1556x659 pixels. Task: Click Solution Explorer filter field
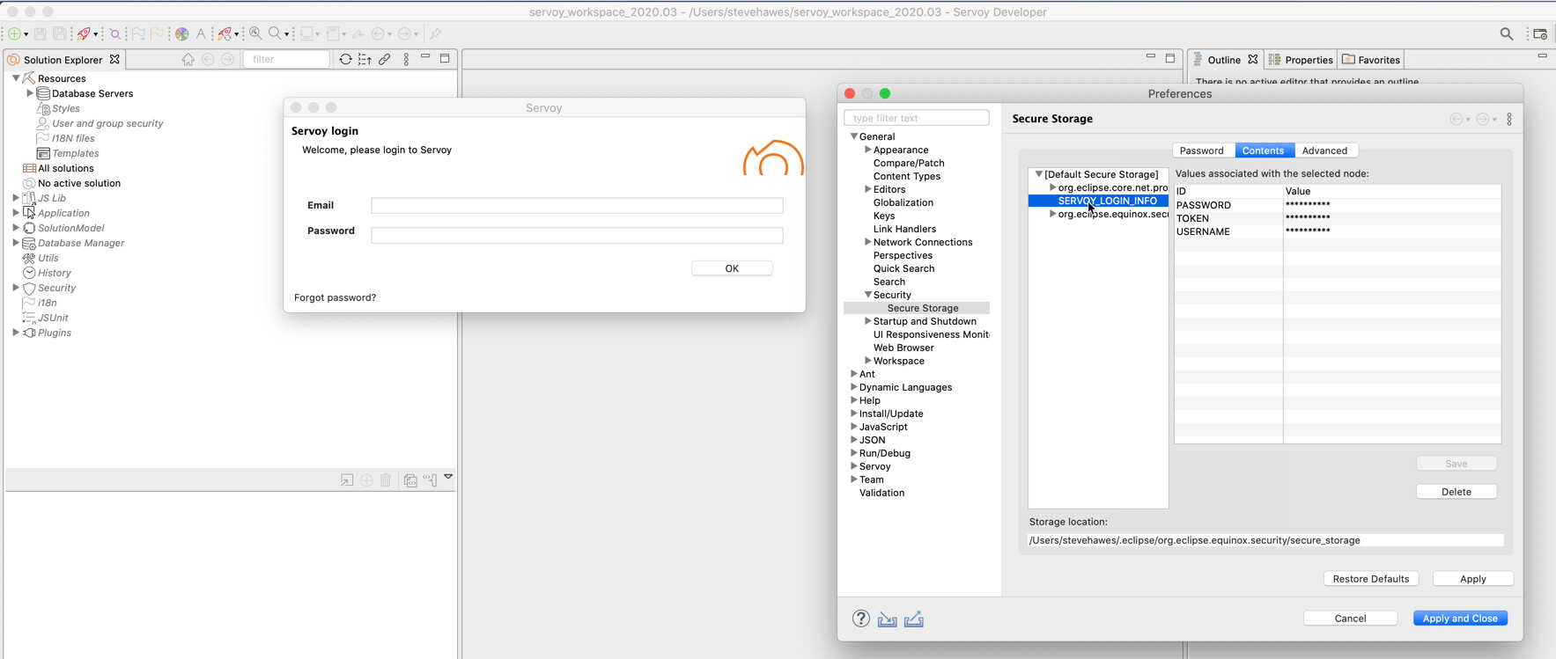285,59
